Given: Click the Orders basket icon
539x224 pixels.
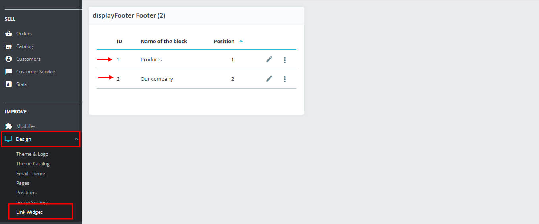Looking at the screenshot, I should point(8,34).
